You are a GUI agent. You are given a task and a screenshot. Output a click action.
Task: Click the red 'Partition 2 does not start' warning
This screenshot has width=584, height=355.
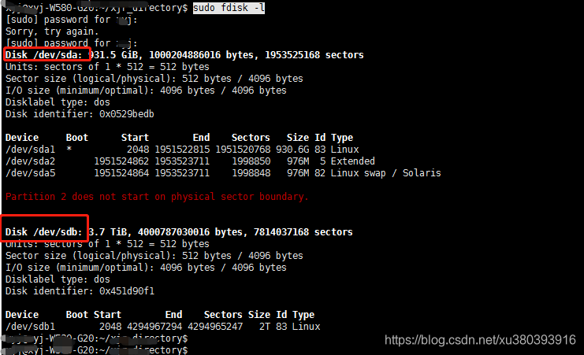pyautogui.click(x=157, y=197)
